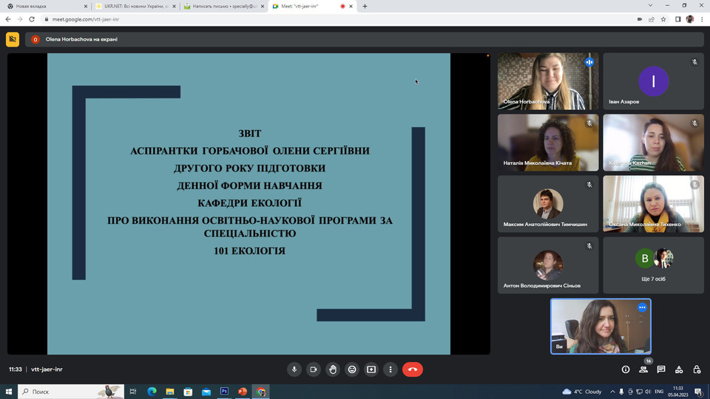
Task: Switch to the Новая вкладка tab
Action: pyautogui.click(x=44, y=6)
